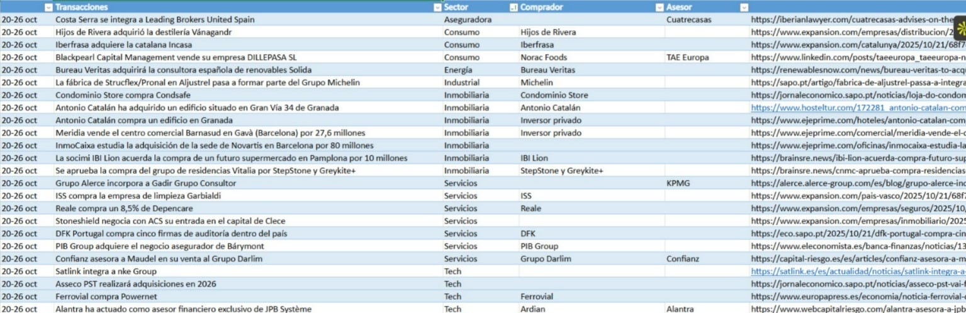The height and width of the screenshot is (313, 966).
Task: Select the 'Industrial' sector cell
Action: [x=481, y=82]
